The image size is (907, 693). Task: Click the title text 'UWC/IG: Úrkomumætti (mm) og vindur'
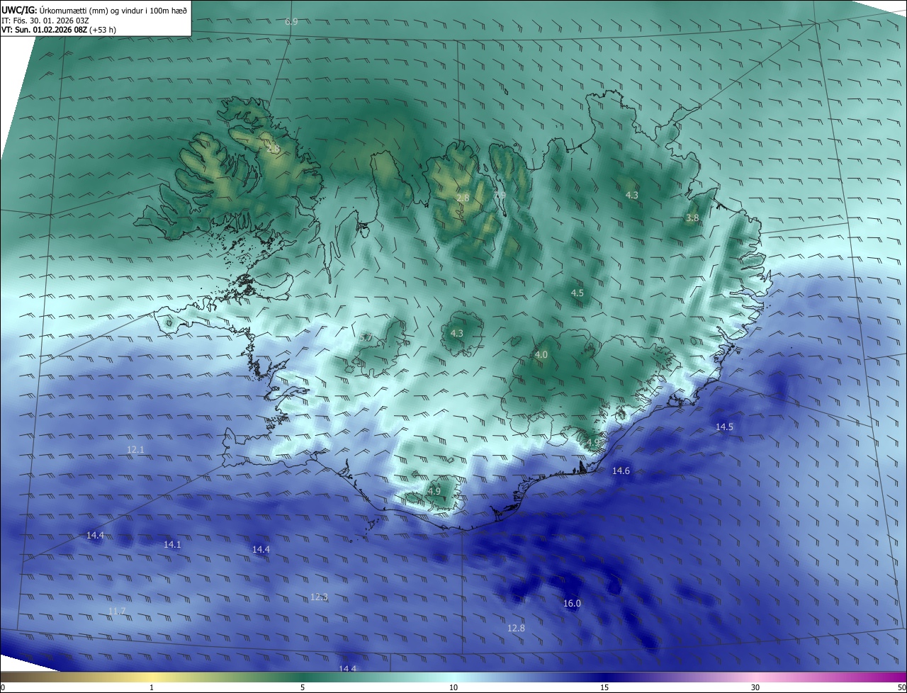[72, 10]
